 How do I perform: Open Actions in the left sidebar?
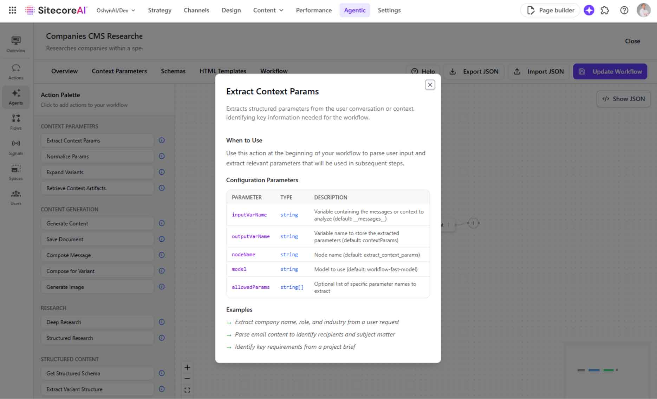point(16,72)
